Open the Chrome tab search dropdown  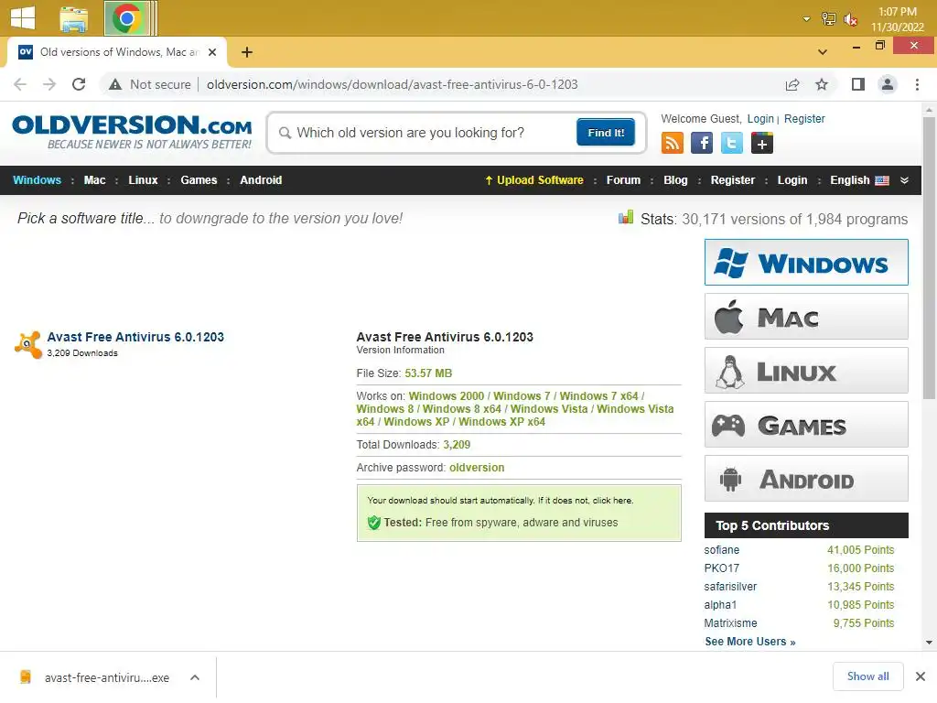[x=823, y=52]
